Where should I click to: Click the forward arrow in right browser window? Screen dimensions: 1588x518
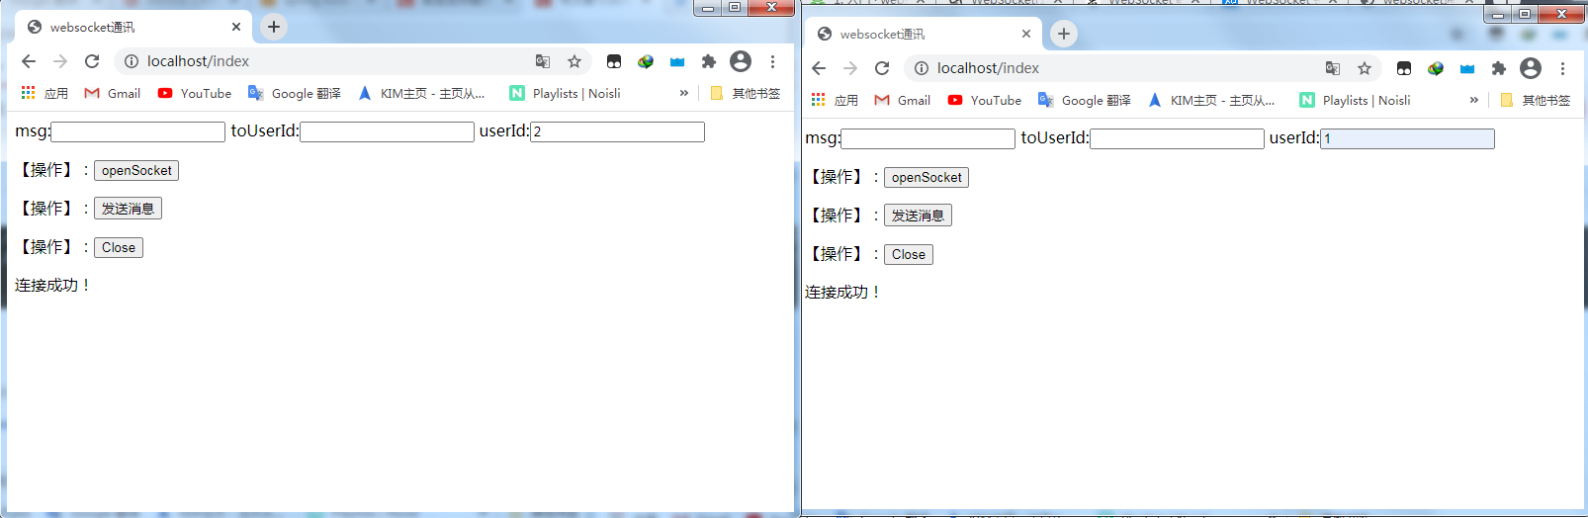click(x=850, y=68)
